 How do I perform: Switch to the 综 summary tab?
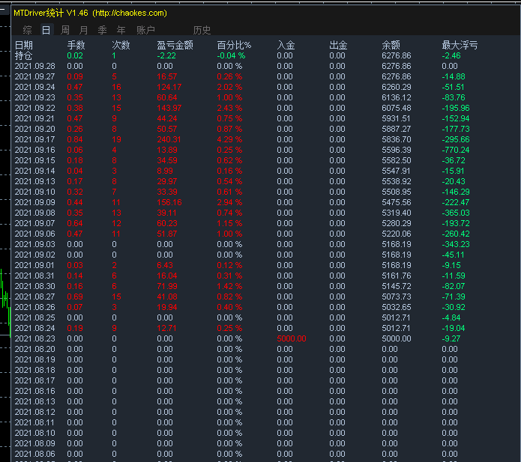click(x=27, y=30)
